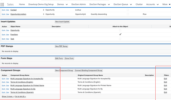Toggle Attach to this Object for FeedItem
171x100 pixels.
tap(120, 34)
